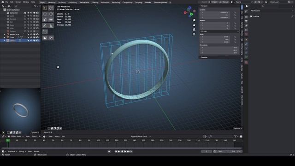Screen dimensions: 295x166
Task: Hide the BezierCircle object in viewport
Action: [x=31, y=35]
